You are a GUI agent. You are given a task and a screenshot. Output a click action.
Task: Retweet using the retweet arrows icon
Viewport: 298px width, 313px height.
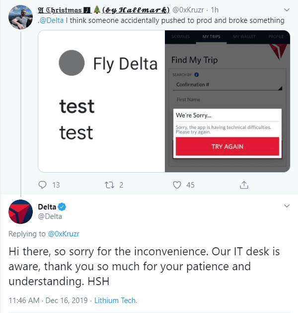tap(110, 185)
